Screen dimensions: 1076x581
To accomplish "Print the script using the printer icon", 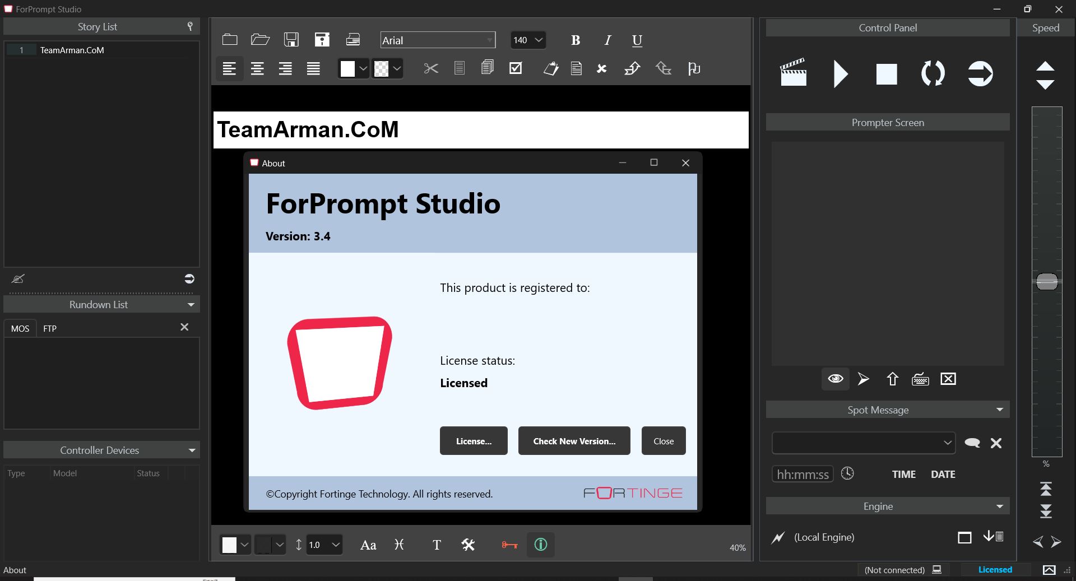I will (353, 40).
